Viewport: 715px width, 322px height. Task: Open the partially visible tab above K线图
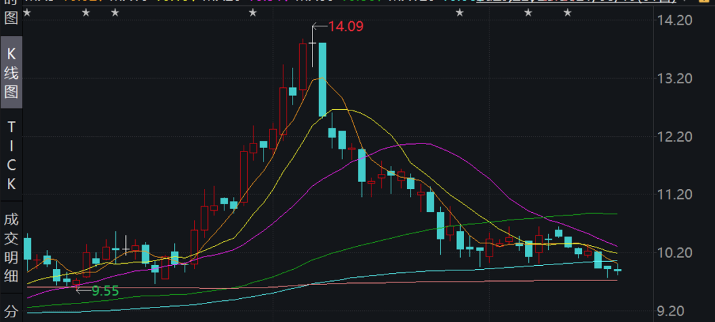(11, 13)
